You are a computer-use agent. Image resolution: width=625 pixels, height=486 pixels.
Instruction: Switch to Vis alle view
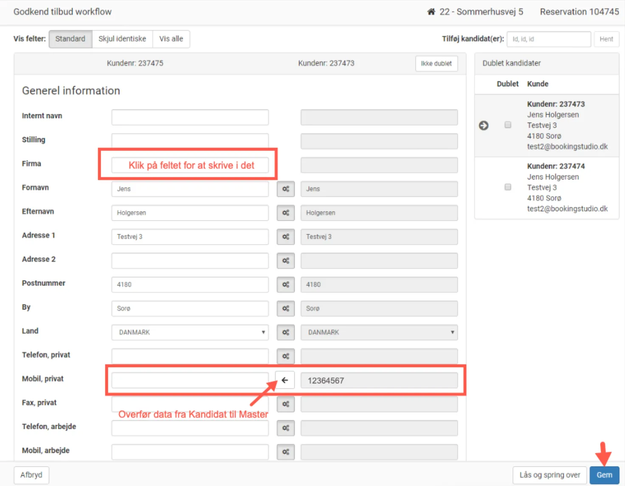tap(171, 39)
